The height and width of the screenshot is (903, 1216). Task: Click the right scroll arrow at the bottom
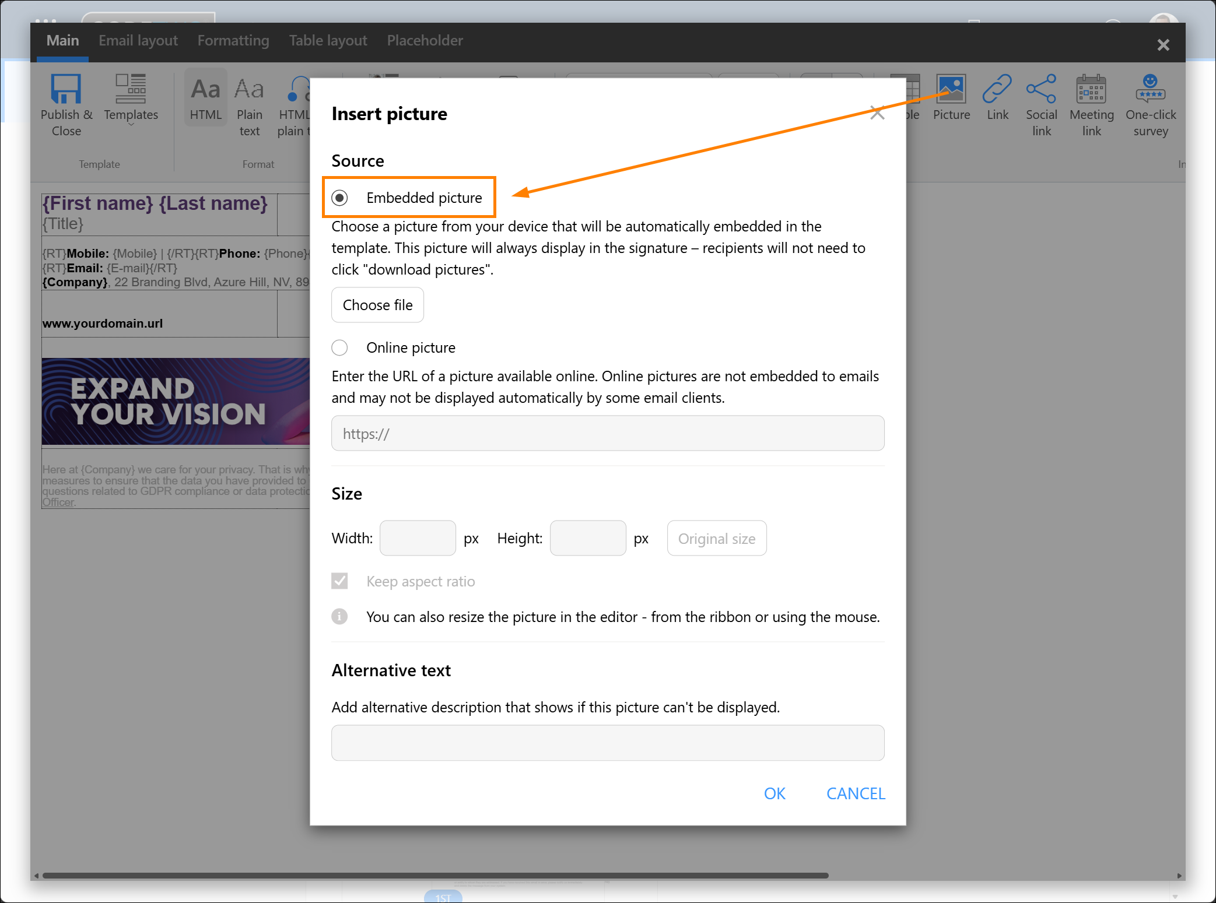click(1179, 876)
